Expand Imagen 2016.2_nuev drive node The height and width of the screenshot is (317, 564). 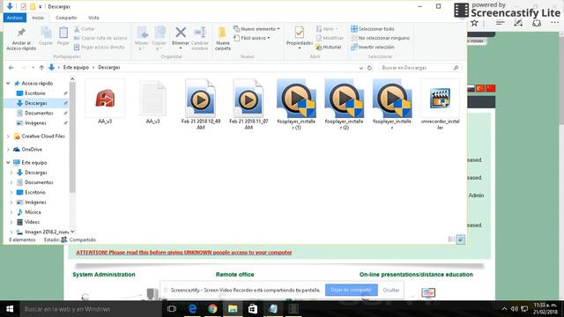click(11, 232)
